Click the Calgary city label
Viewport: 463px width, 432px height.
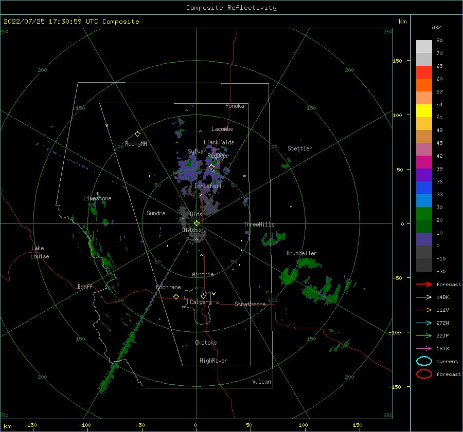(201, 302)
